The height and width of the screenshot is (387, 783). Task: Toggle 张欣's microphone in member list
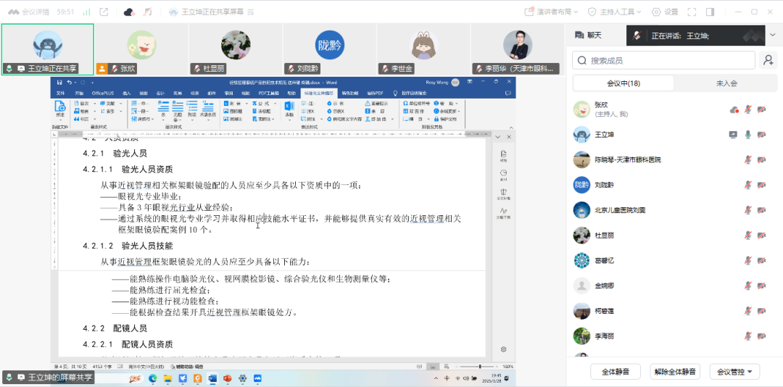748,109
